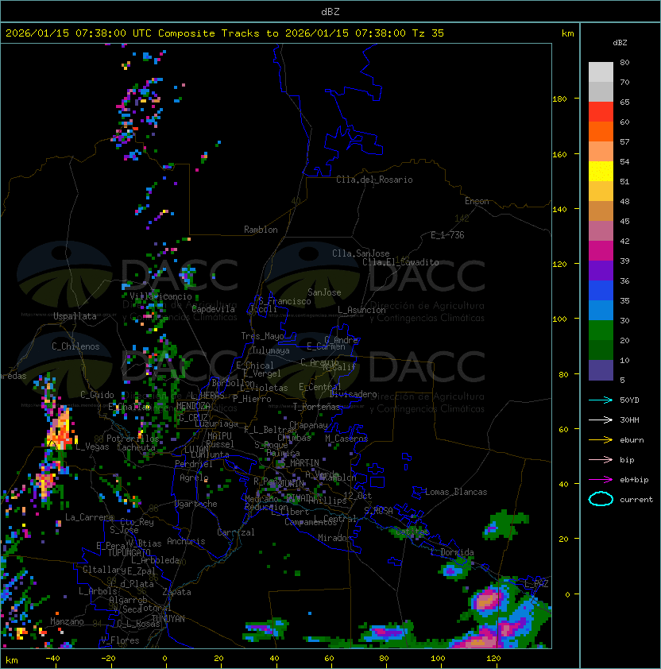Viewport: 661px width, 669px height.
Task: Select the magenta 39–42 dBZ color swatch
Action: click(x=601, y=251)
